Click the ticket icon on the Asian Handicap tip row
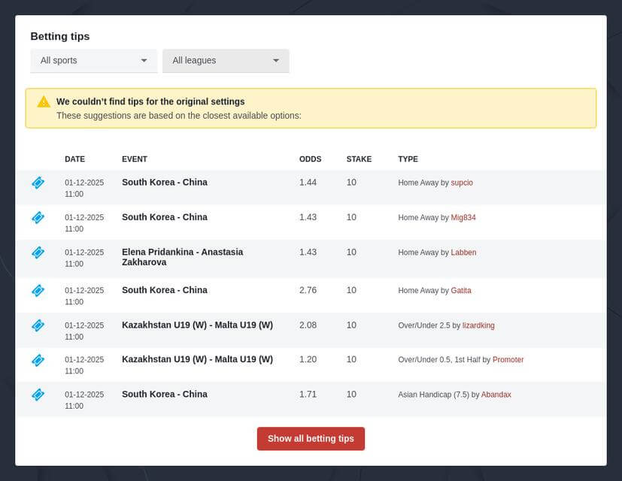Viewport: 622px width, 481px height. [x=38, y=395]
